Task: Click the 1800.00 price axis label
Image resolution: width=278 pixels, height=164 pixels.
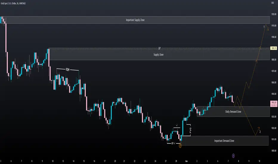Action: point(274,151)
